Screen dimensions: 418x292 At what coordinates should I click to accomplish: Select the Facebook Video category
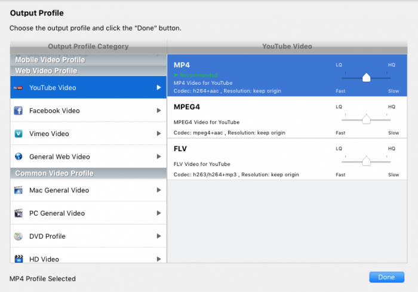point(88,110)
